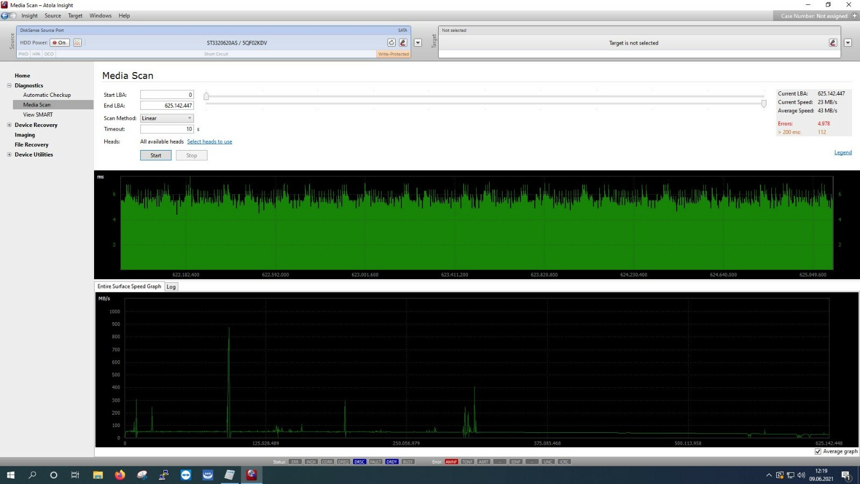Open the Help menu
The width and height of the screenshot is (860, 484).
point(124,16)
